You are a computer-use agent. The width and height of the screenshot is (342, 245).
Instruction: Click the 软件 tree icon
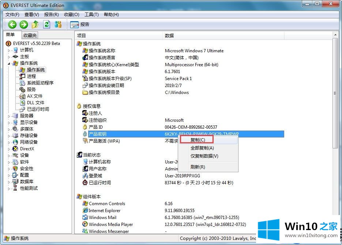[x=15, y=162]
